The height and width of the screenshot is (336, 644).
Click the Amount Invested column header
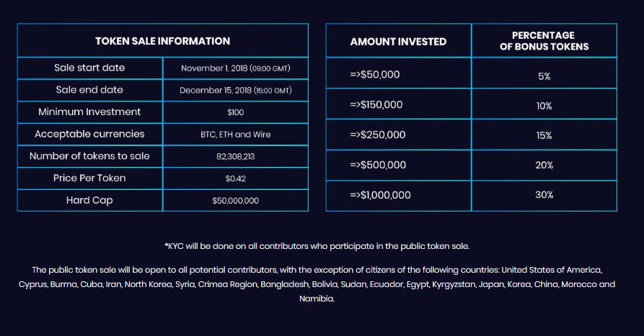point(398,42)
